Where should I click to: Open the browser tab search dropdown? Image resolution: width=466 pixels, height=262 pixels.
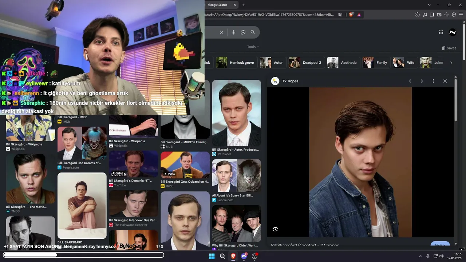[x=429, y=5]
